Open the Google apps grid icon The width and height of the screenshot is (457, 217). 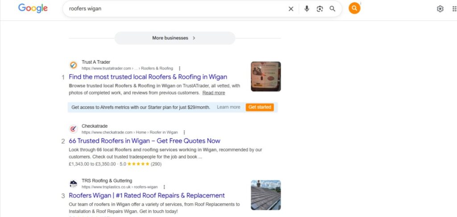click(x=454, y=9)
